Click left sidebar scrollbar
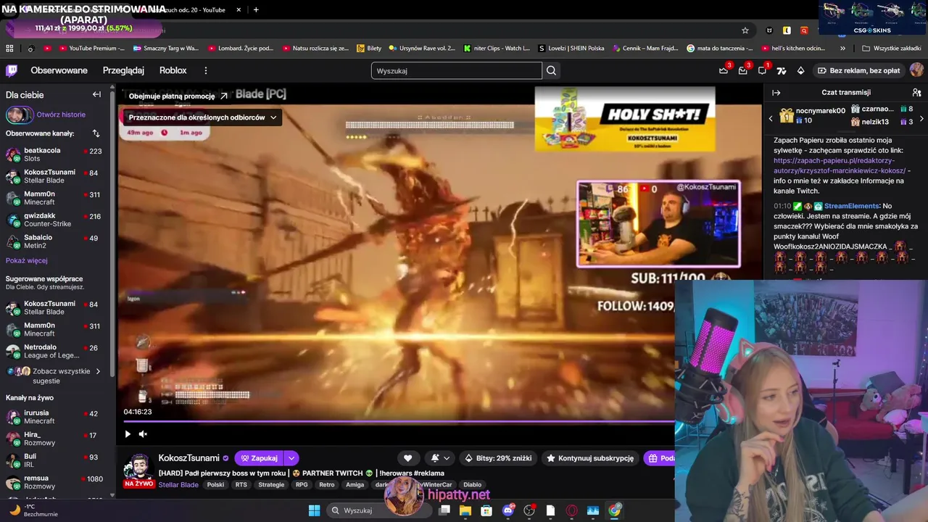 112,232
